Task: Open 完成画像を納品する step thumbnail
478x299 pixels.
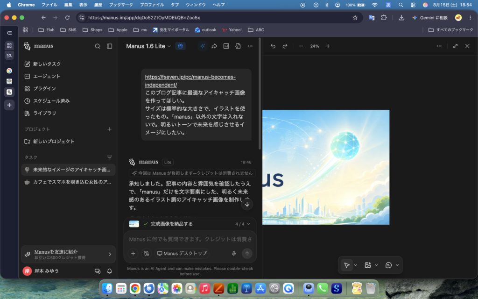Action: (x=134, y=224)
